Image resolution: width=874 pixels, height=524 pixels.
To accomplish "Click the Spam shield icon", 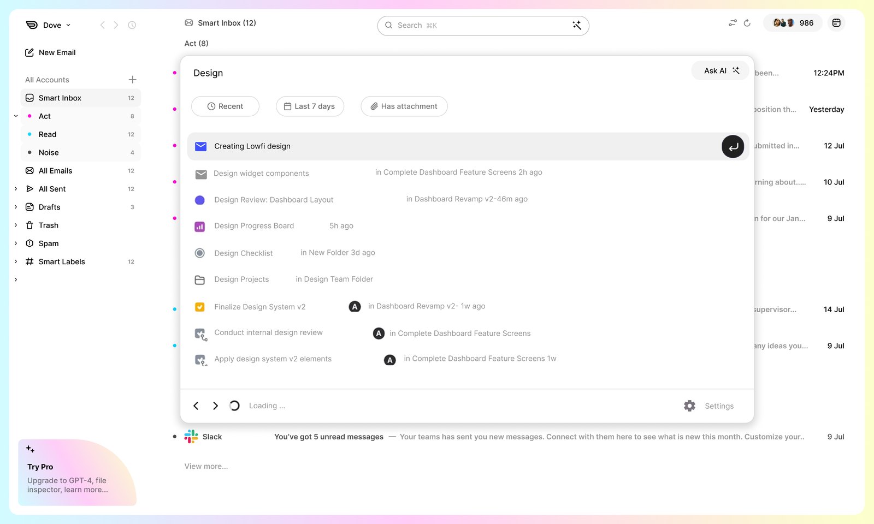I will (x=29, y=243).
